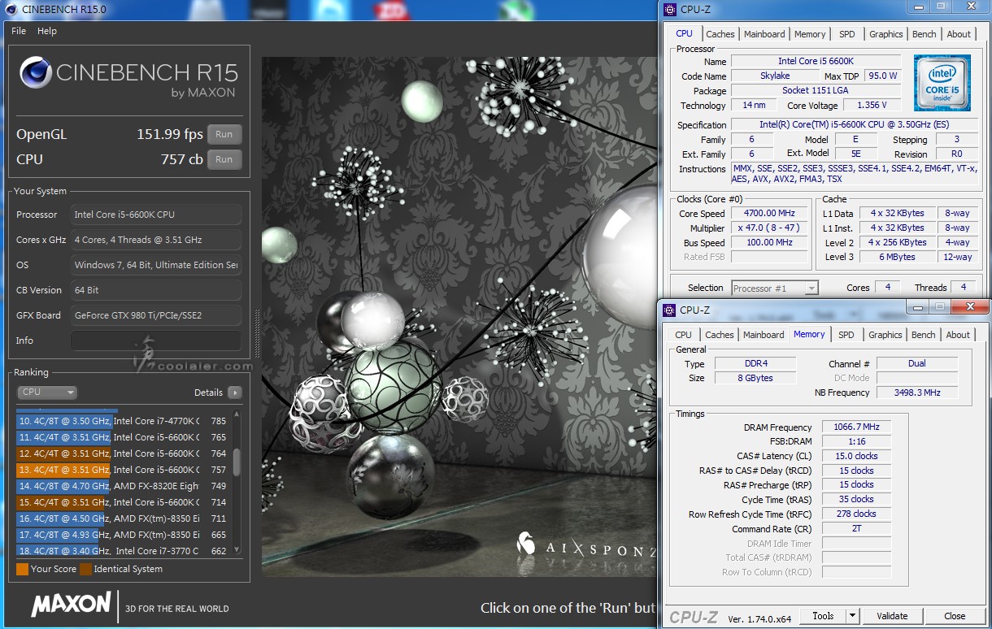This screenshot has width=992, height=629.
Task: Switch to Mainboard tab in lower CPU-Z
Action: (x=764, y=335)
